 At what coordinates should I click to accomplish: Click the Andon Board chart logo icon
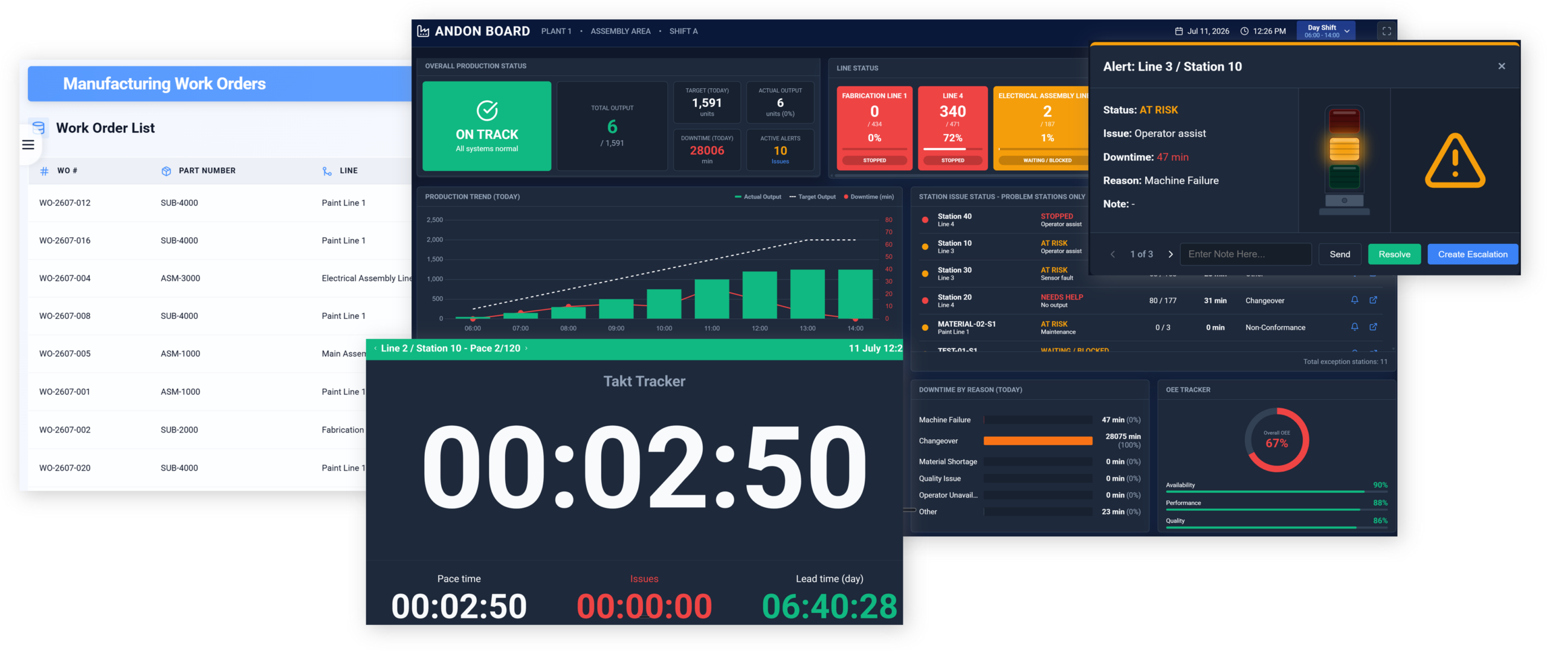pos(423,31)
